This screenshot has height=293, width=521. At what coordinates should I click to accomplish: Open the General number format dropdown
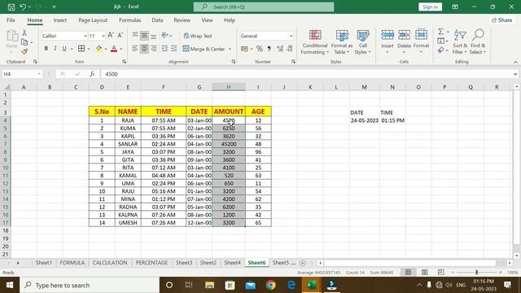[291, 36]
